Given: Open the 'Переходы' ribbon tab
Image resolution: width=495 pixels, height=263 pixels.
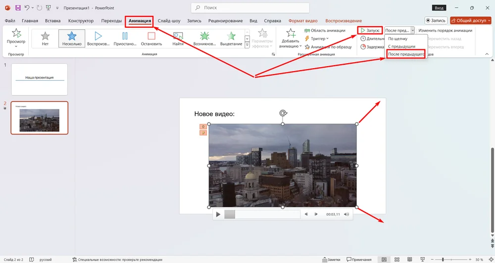Looking at the screenshot, I should [x=111, y=21].
